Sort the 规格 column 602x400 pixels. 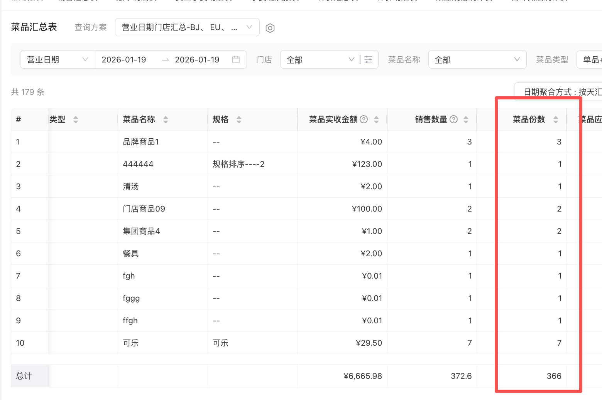pyautogui.click(x=239, y=120)
